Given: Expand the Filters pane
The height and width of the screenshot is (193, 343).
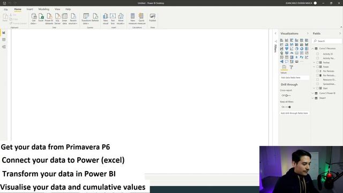Looking at the screenshot, I should [x=275, y=33].
